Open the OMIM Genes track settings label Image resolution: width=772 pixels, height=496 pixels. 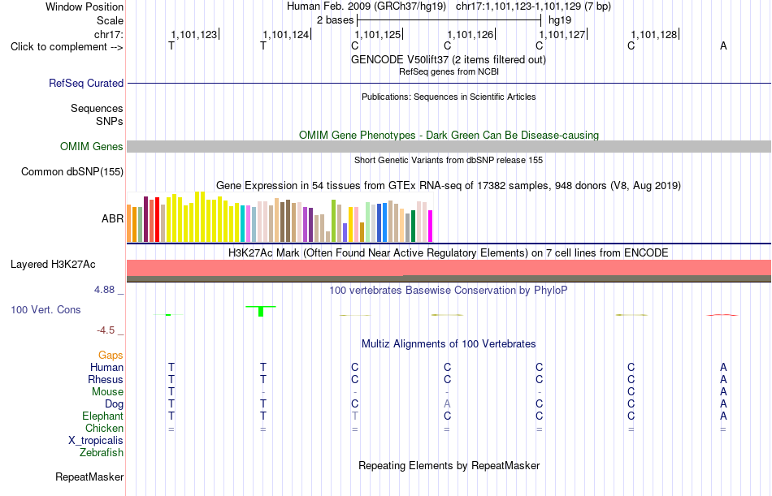92,147
